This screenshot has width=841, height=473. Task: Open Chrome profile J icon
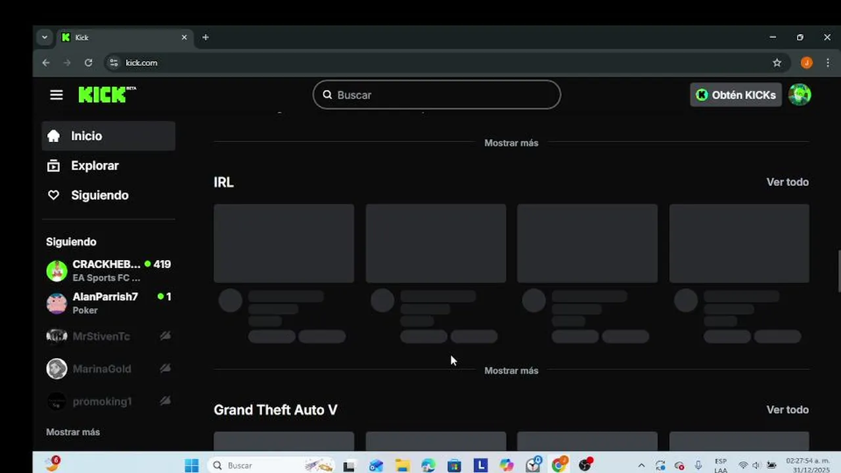pyautogui.click(x=807, y=62)
